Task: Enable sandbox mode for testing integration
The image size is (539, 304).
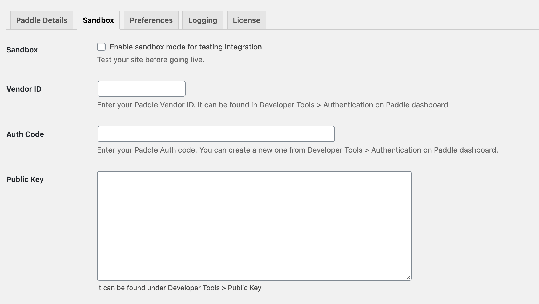Action: (101, 47)
